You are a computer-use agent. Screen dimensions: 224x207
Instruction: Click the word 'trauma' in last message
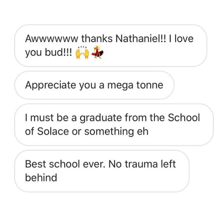[142, 164]
